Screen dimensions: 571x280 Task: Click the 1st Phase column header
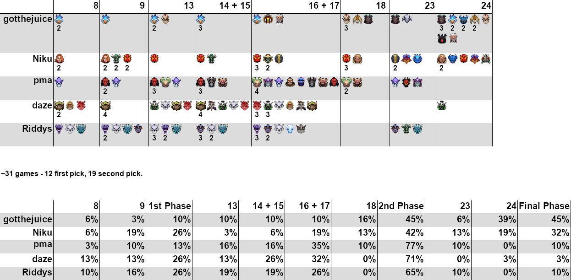point(169,206)
